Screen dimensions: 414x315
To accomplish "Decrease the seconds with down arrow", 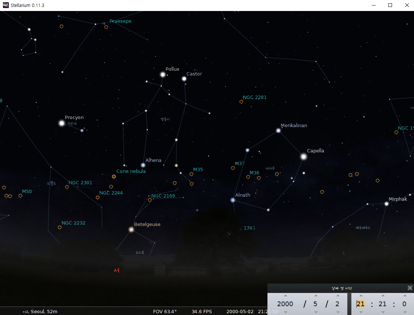I will click(x=405, y=312).
